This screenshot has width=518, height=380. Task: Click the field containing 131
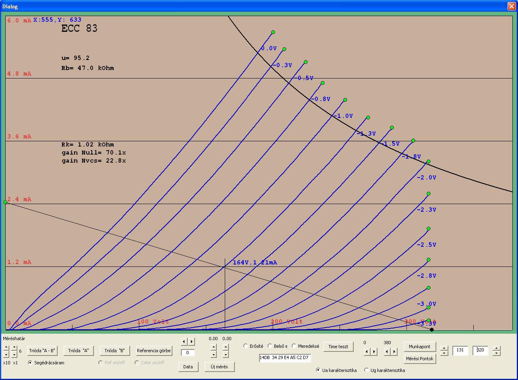[x=460, y=350]
